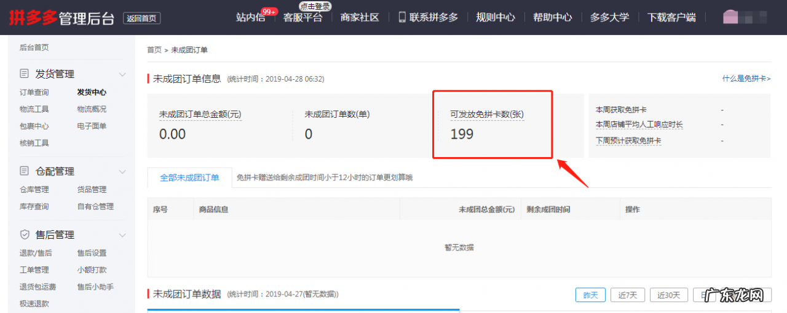
Task: Open 规则中心 in the top navigation
Action: coord(496,17)
